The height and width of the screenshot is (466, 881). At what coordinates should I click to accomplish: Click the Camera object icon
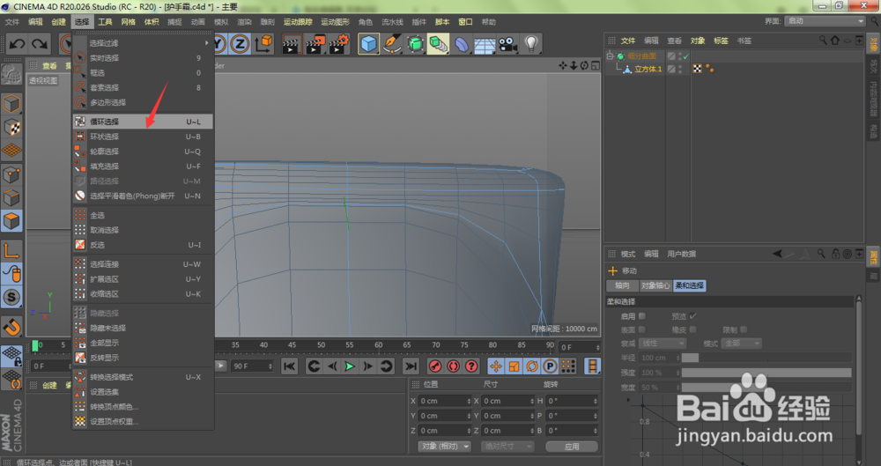click(507, 43)
